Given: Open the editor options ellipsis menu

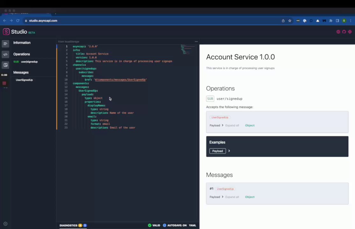Looking at the screenshot, I should click(196, 42).
